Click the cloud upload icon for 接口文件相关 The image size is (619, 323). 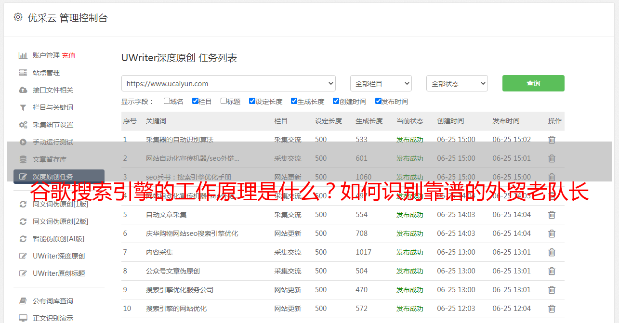pyautogui.click(x=23, y=90)
